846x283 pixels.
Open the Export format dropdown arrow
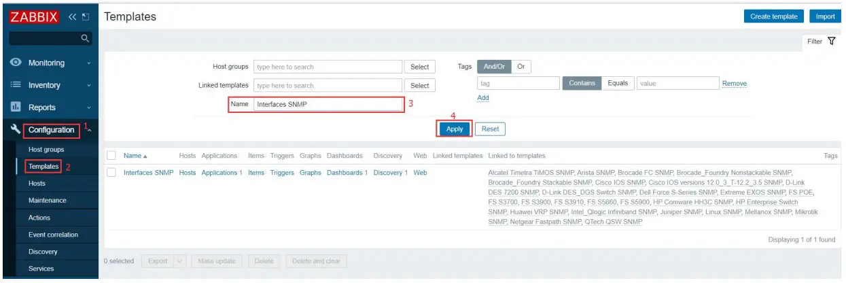(180, 261)
